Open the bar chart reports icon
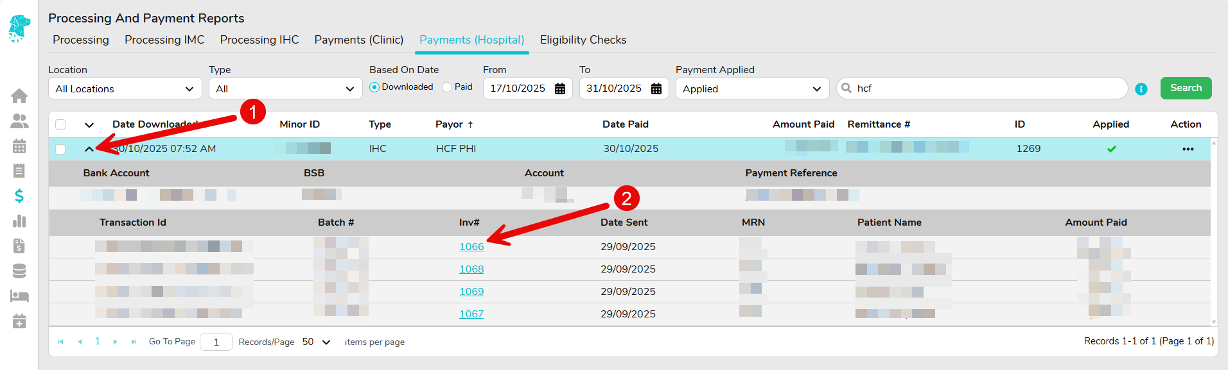The width and height of the screenshot is (1228, 370). 19,221
